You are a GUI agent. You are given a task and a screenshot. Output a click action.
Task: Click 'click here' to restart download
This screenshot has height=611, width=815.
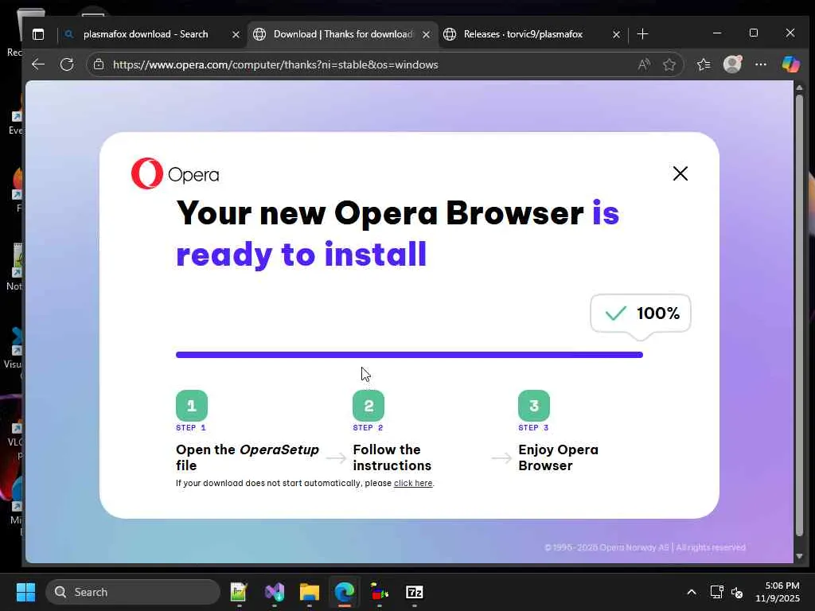tap(413, 483)
